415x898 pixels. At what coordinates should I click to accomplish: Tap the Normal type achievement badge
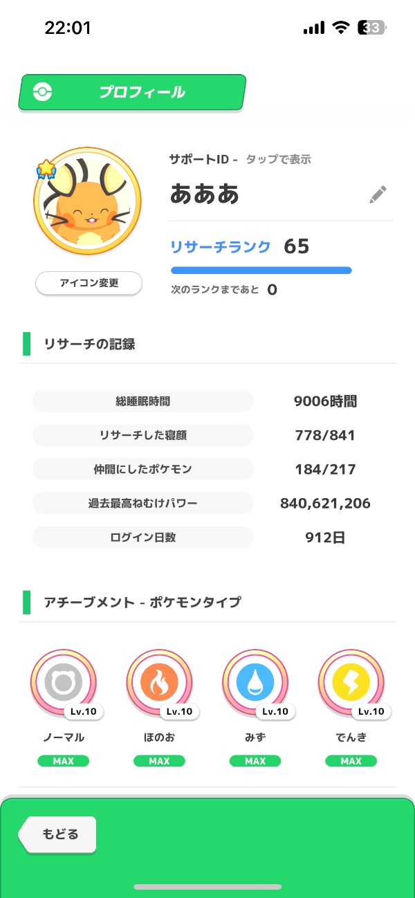point(64,684)
